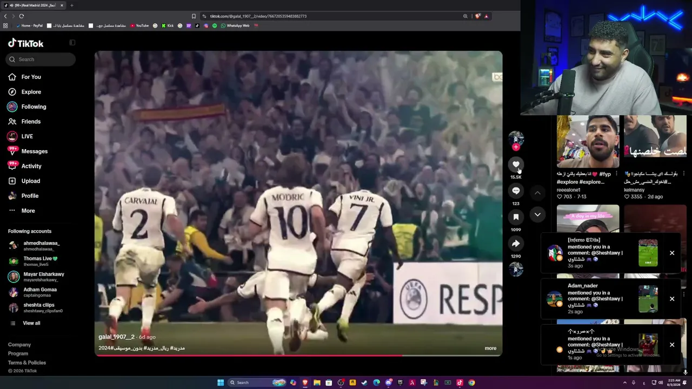Bookmark the video to favorites
The width and height of the screenshot is (692, 389).
516,217
